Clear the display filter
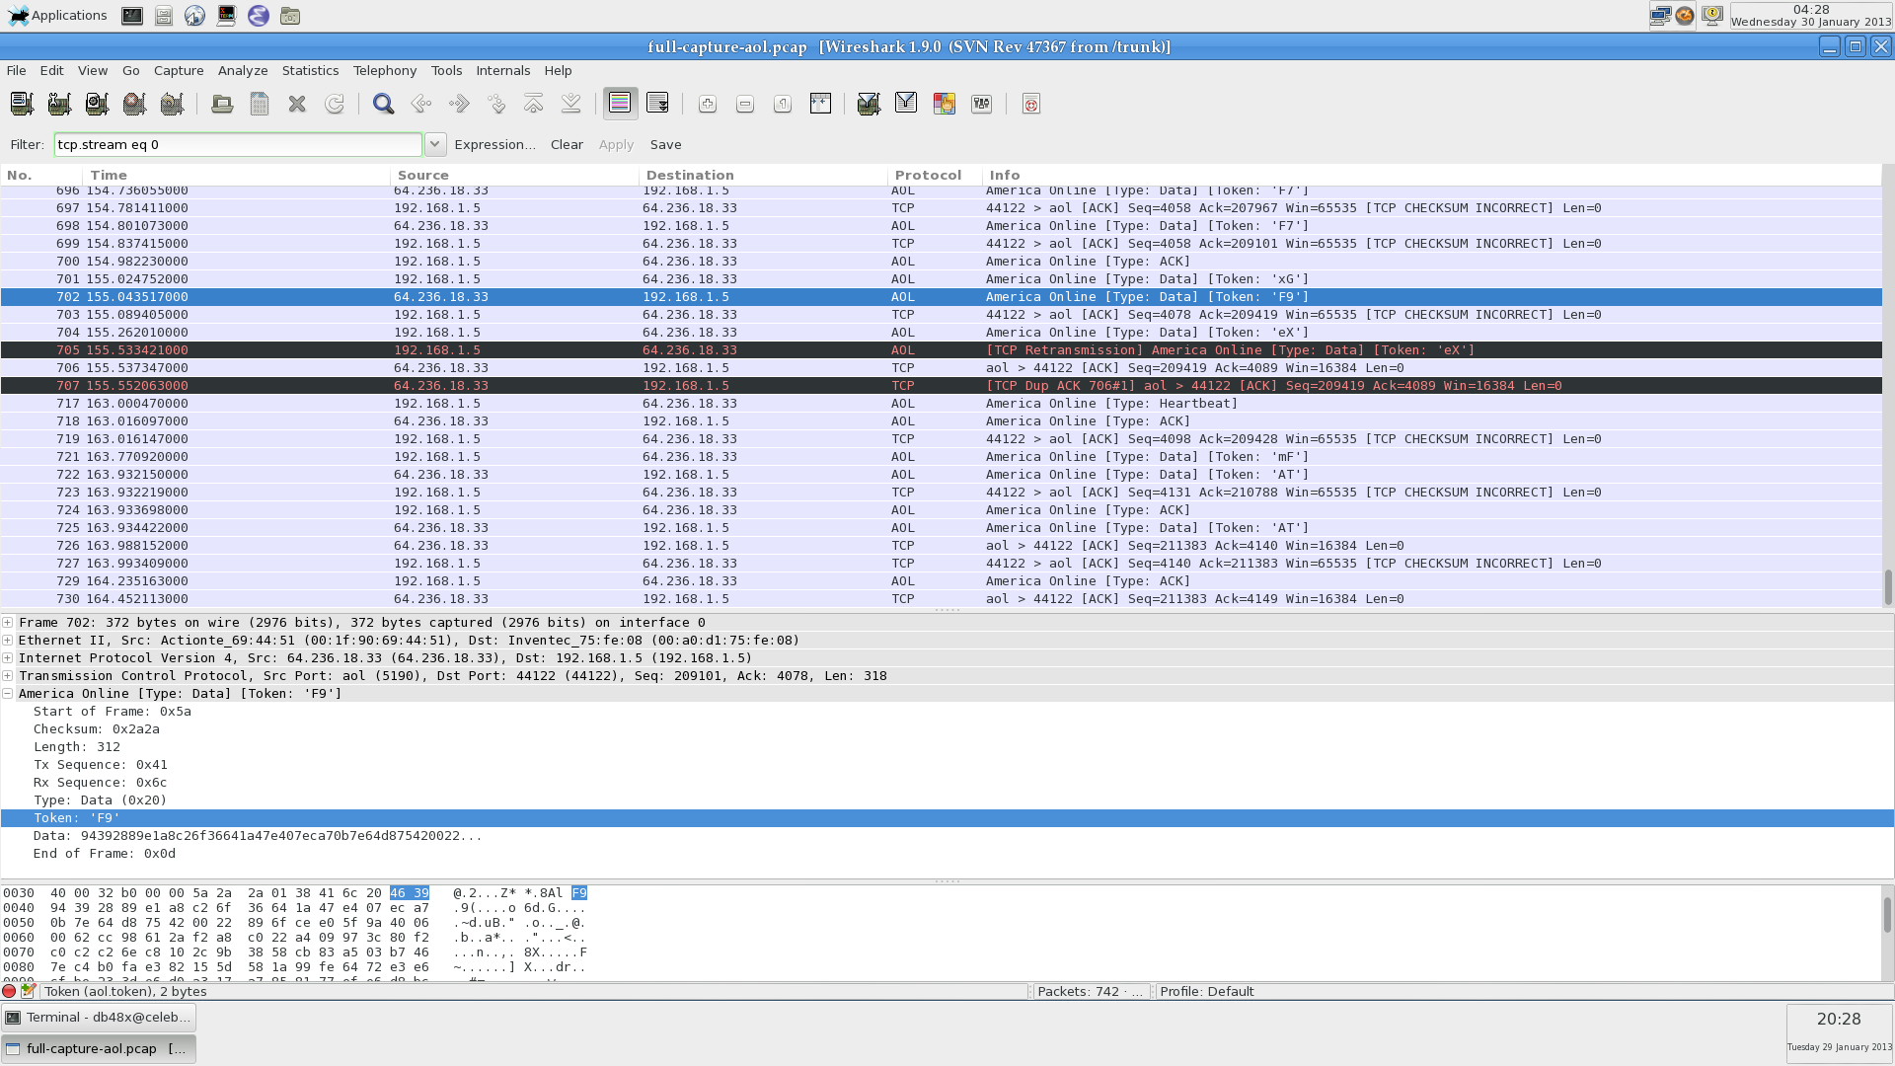The width and height of the screenshot is (1895, 1066). pyautogui.click(x=567, y=144)
